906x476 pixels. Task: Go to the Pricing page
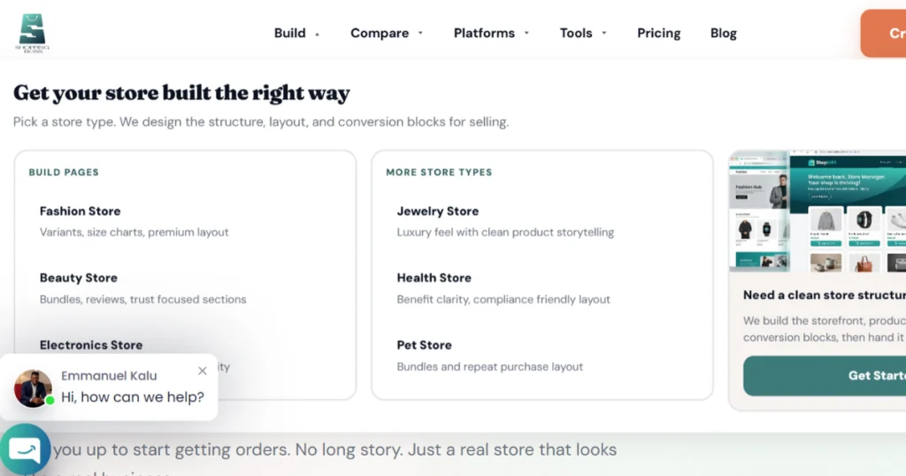pyautogui.click(x=658, y=33)
